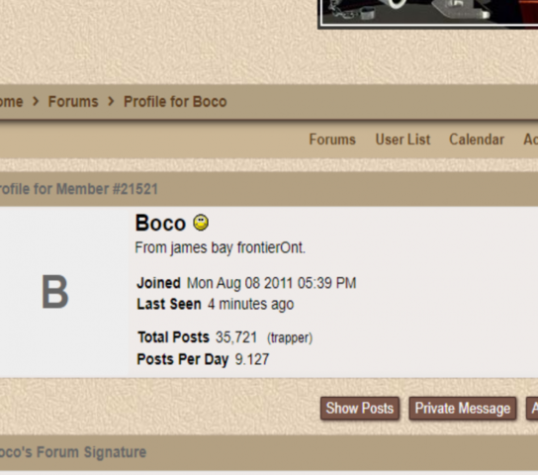Send a Private Message to Boco

[463, 408]
